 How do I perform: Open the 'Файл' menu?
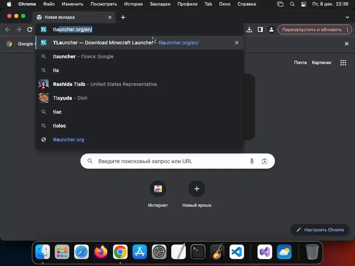click(x=49, y=4)
